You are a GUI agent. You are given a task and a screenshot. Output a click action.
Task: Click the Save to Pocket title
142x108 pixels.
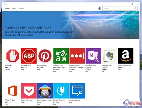tap(26, 100)
